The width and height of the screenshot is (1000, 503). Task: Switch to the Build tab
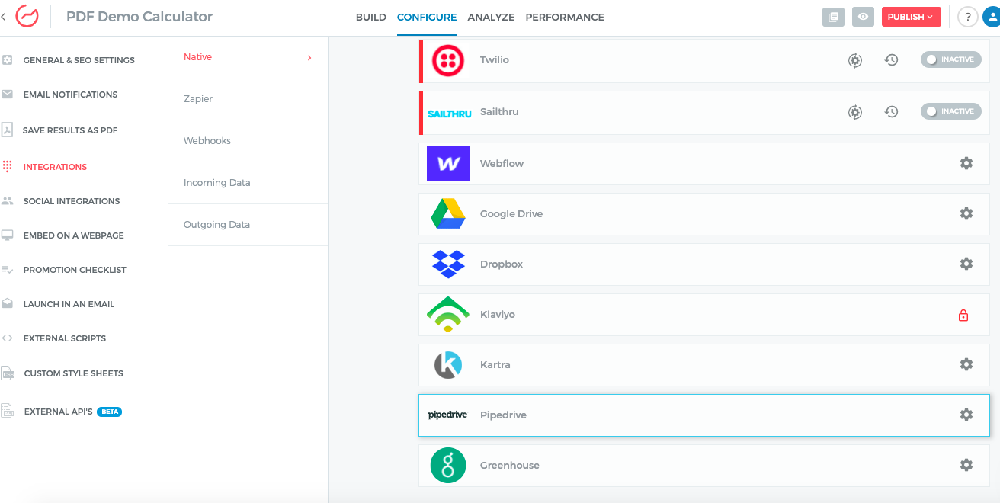(371, 17)
